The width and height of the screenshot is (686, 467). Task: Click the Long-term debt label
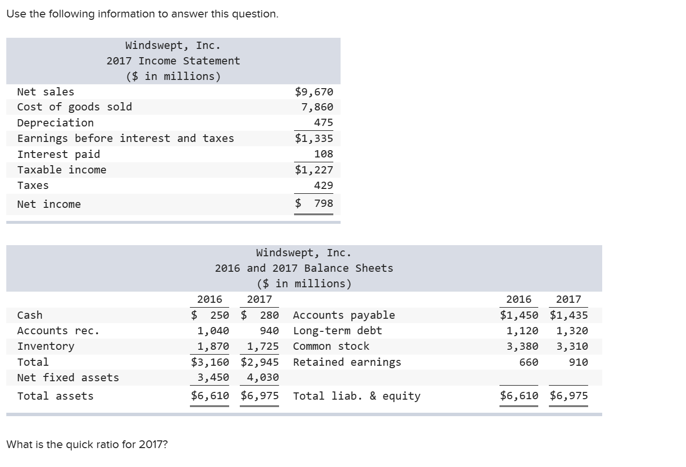(338, 331)
